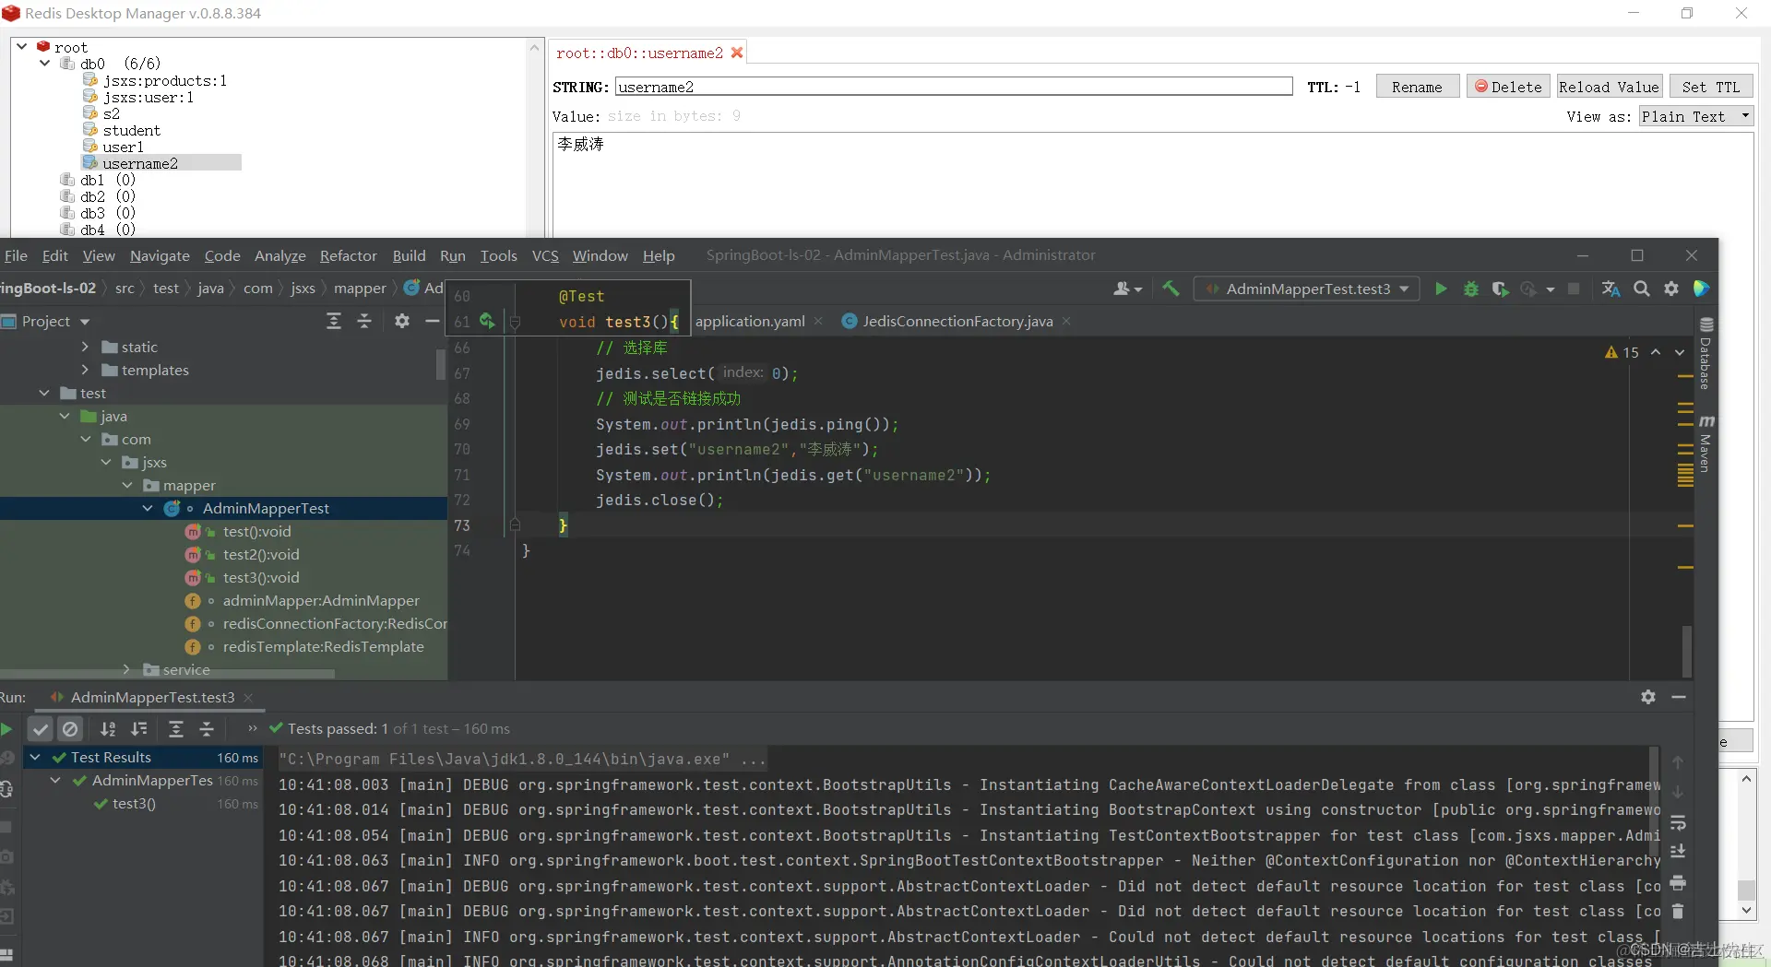Minimize Run panel with the dash icon

1679,697
